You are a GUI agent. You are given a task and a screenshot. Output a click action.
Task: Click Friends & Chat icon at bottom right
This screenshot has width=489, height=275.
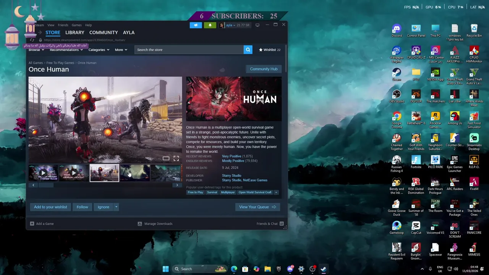click(x=282, y=223)
